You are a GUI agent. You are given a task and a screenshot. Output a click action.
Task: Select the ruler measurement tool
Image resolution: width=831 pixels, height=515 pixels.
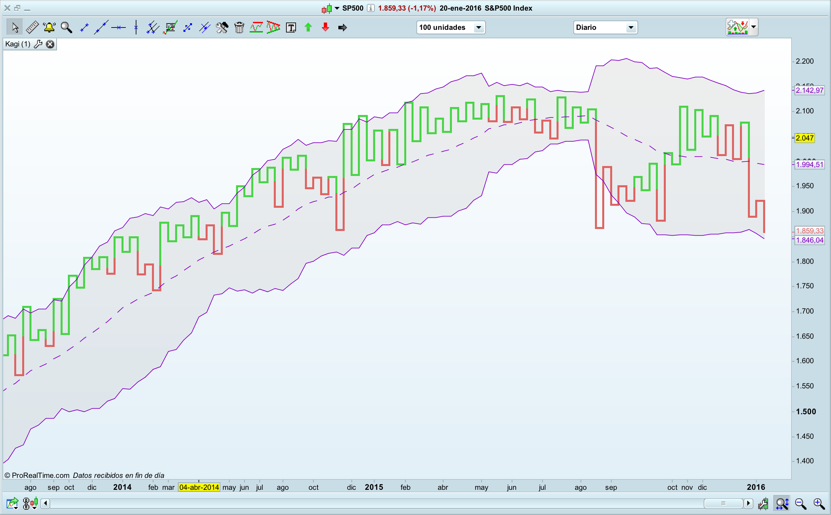(32, 27)
